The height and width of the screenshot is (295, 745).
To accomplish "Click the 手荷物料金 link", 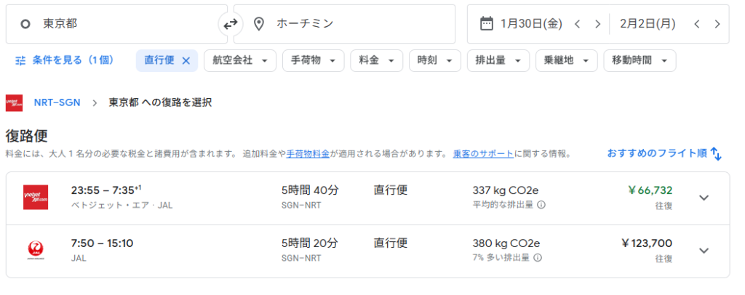I will pyautogui.click(x=308, y=153).
